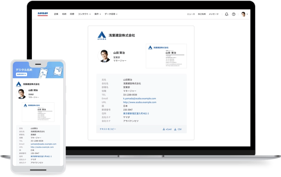Screen dimensions: 281x177
Task: Tap the ASABA logo on phone screen
Action: pos(19,84)
